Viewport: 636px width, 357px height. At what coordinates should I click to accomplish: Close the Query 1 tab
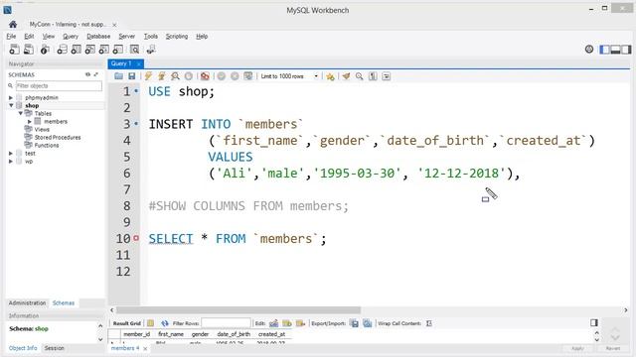tap(139, 63)
